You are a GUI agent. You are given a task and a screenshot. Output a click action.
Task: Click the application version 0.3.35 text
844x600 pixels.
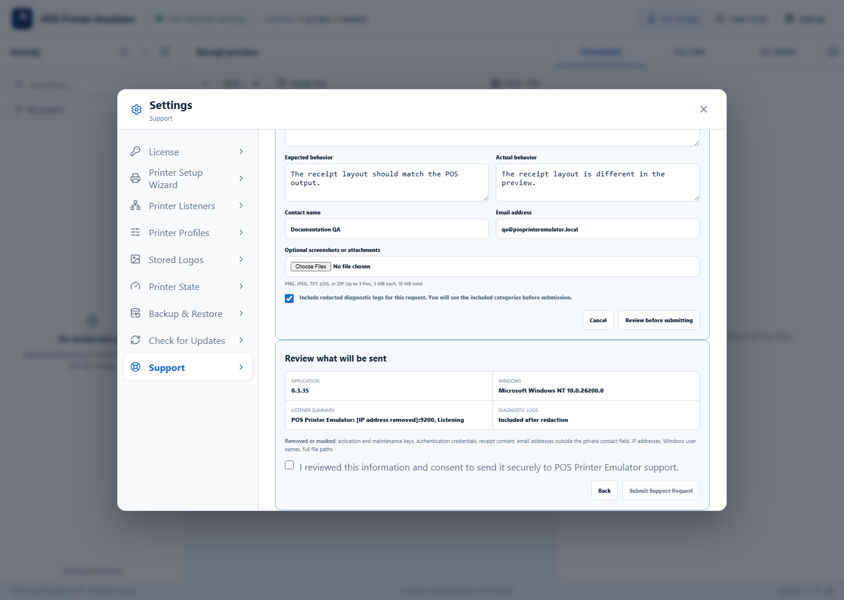click(300, 391)
